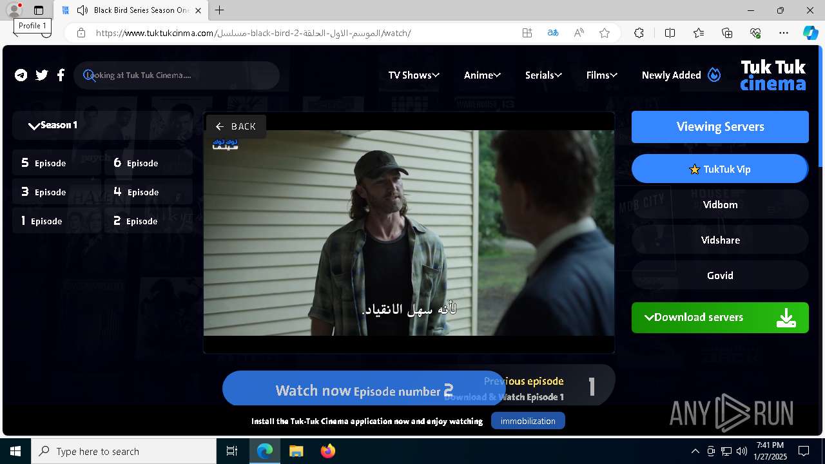The height and width of the screenshot is (464, 825).
Task: Open the notifications center icon
Action: 804,451
